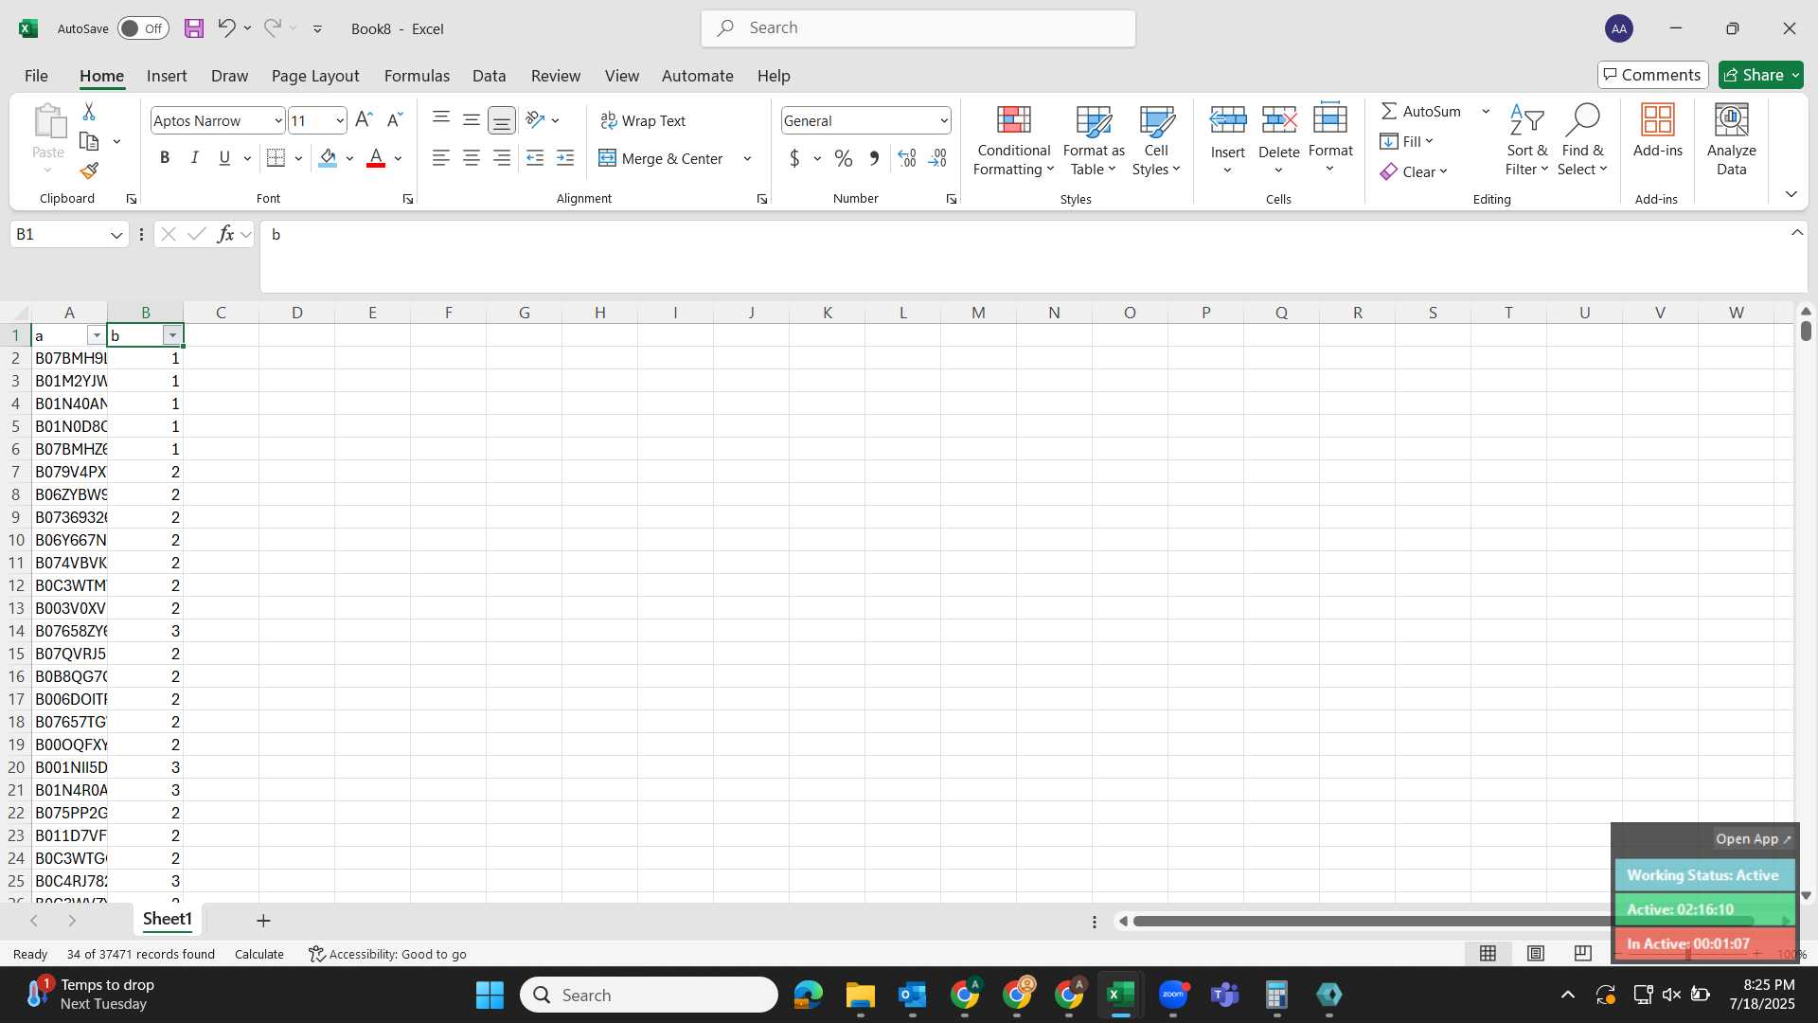The height and width of the screenshot is (1023, 1818).
Task: Click the Comments button
Action: click(1653, 75)
